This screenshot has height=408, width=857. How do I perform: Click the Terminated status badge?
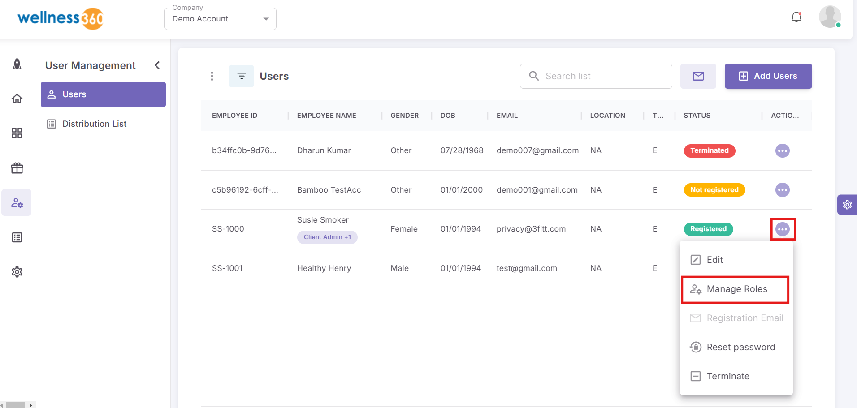710,151
